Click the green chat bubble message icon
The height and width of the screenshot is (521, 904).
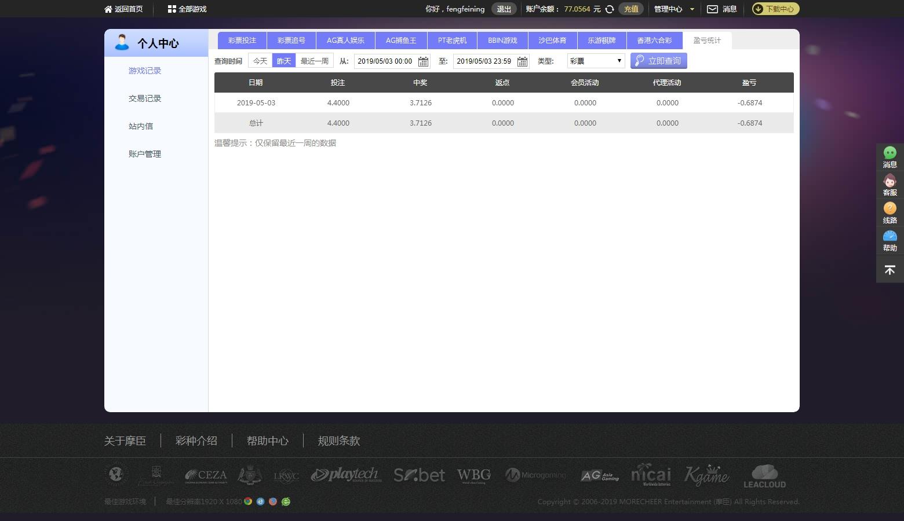pos(890,153)
